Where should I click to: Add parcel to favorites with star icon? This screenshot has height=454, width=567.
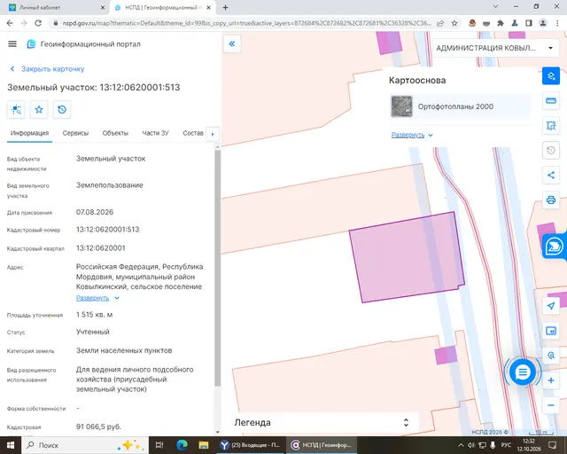click(x=39, y=109)
